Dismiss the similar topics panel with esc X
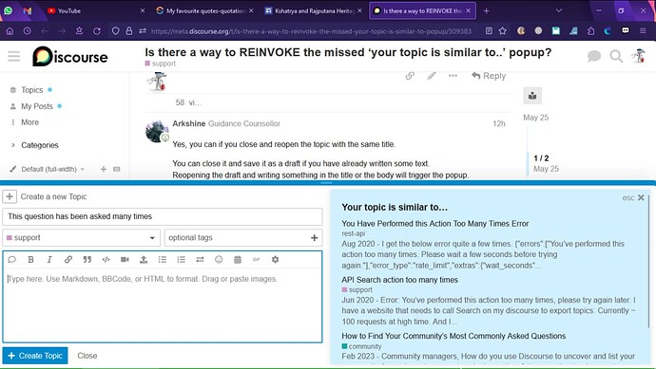Image resolution: width=656 pixels, height=369 pixels. point(641,197)
